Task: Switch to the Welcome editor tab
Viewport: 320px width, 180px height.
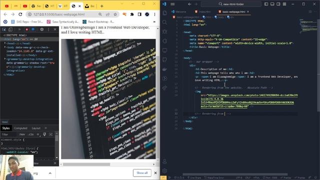Action: tap(179, 12)
